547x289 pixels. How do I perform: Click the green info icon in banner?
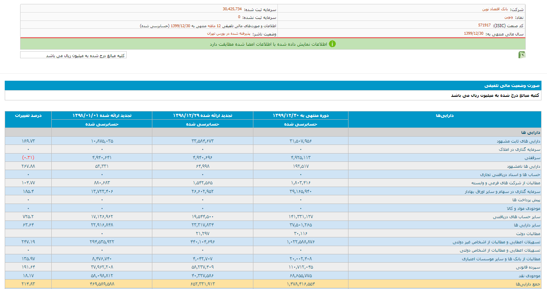point(332,44)
